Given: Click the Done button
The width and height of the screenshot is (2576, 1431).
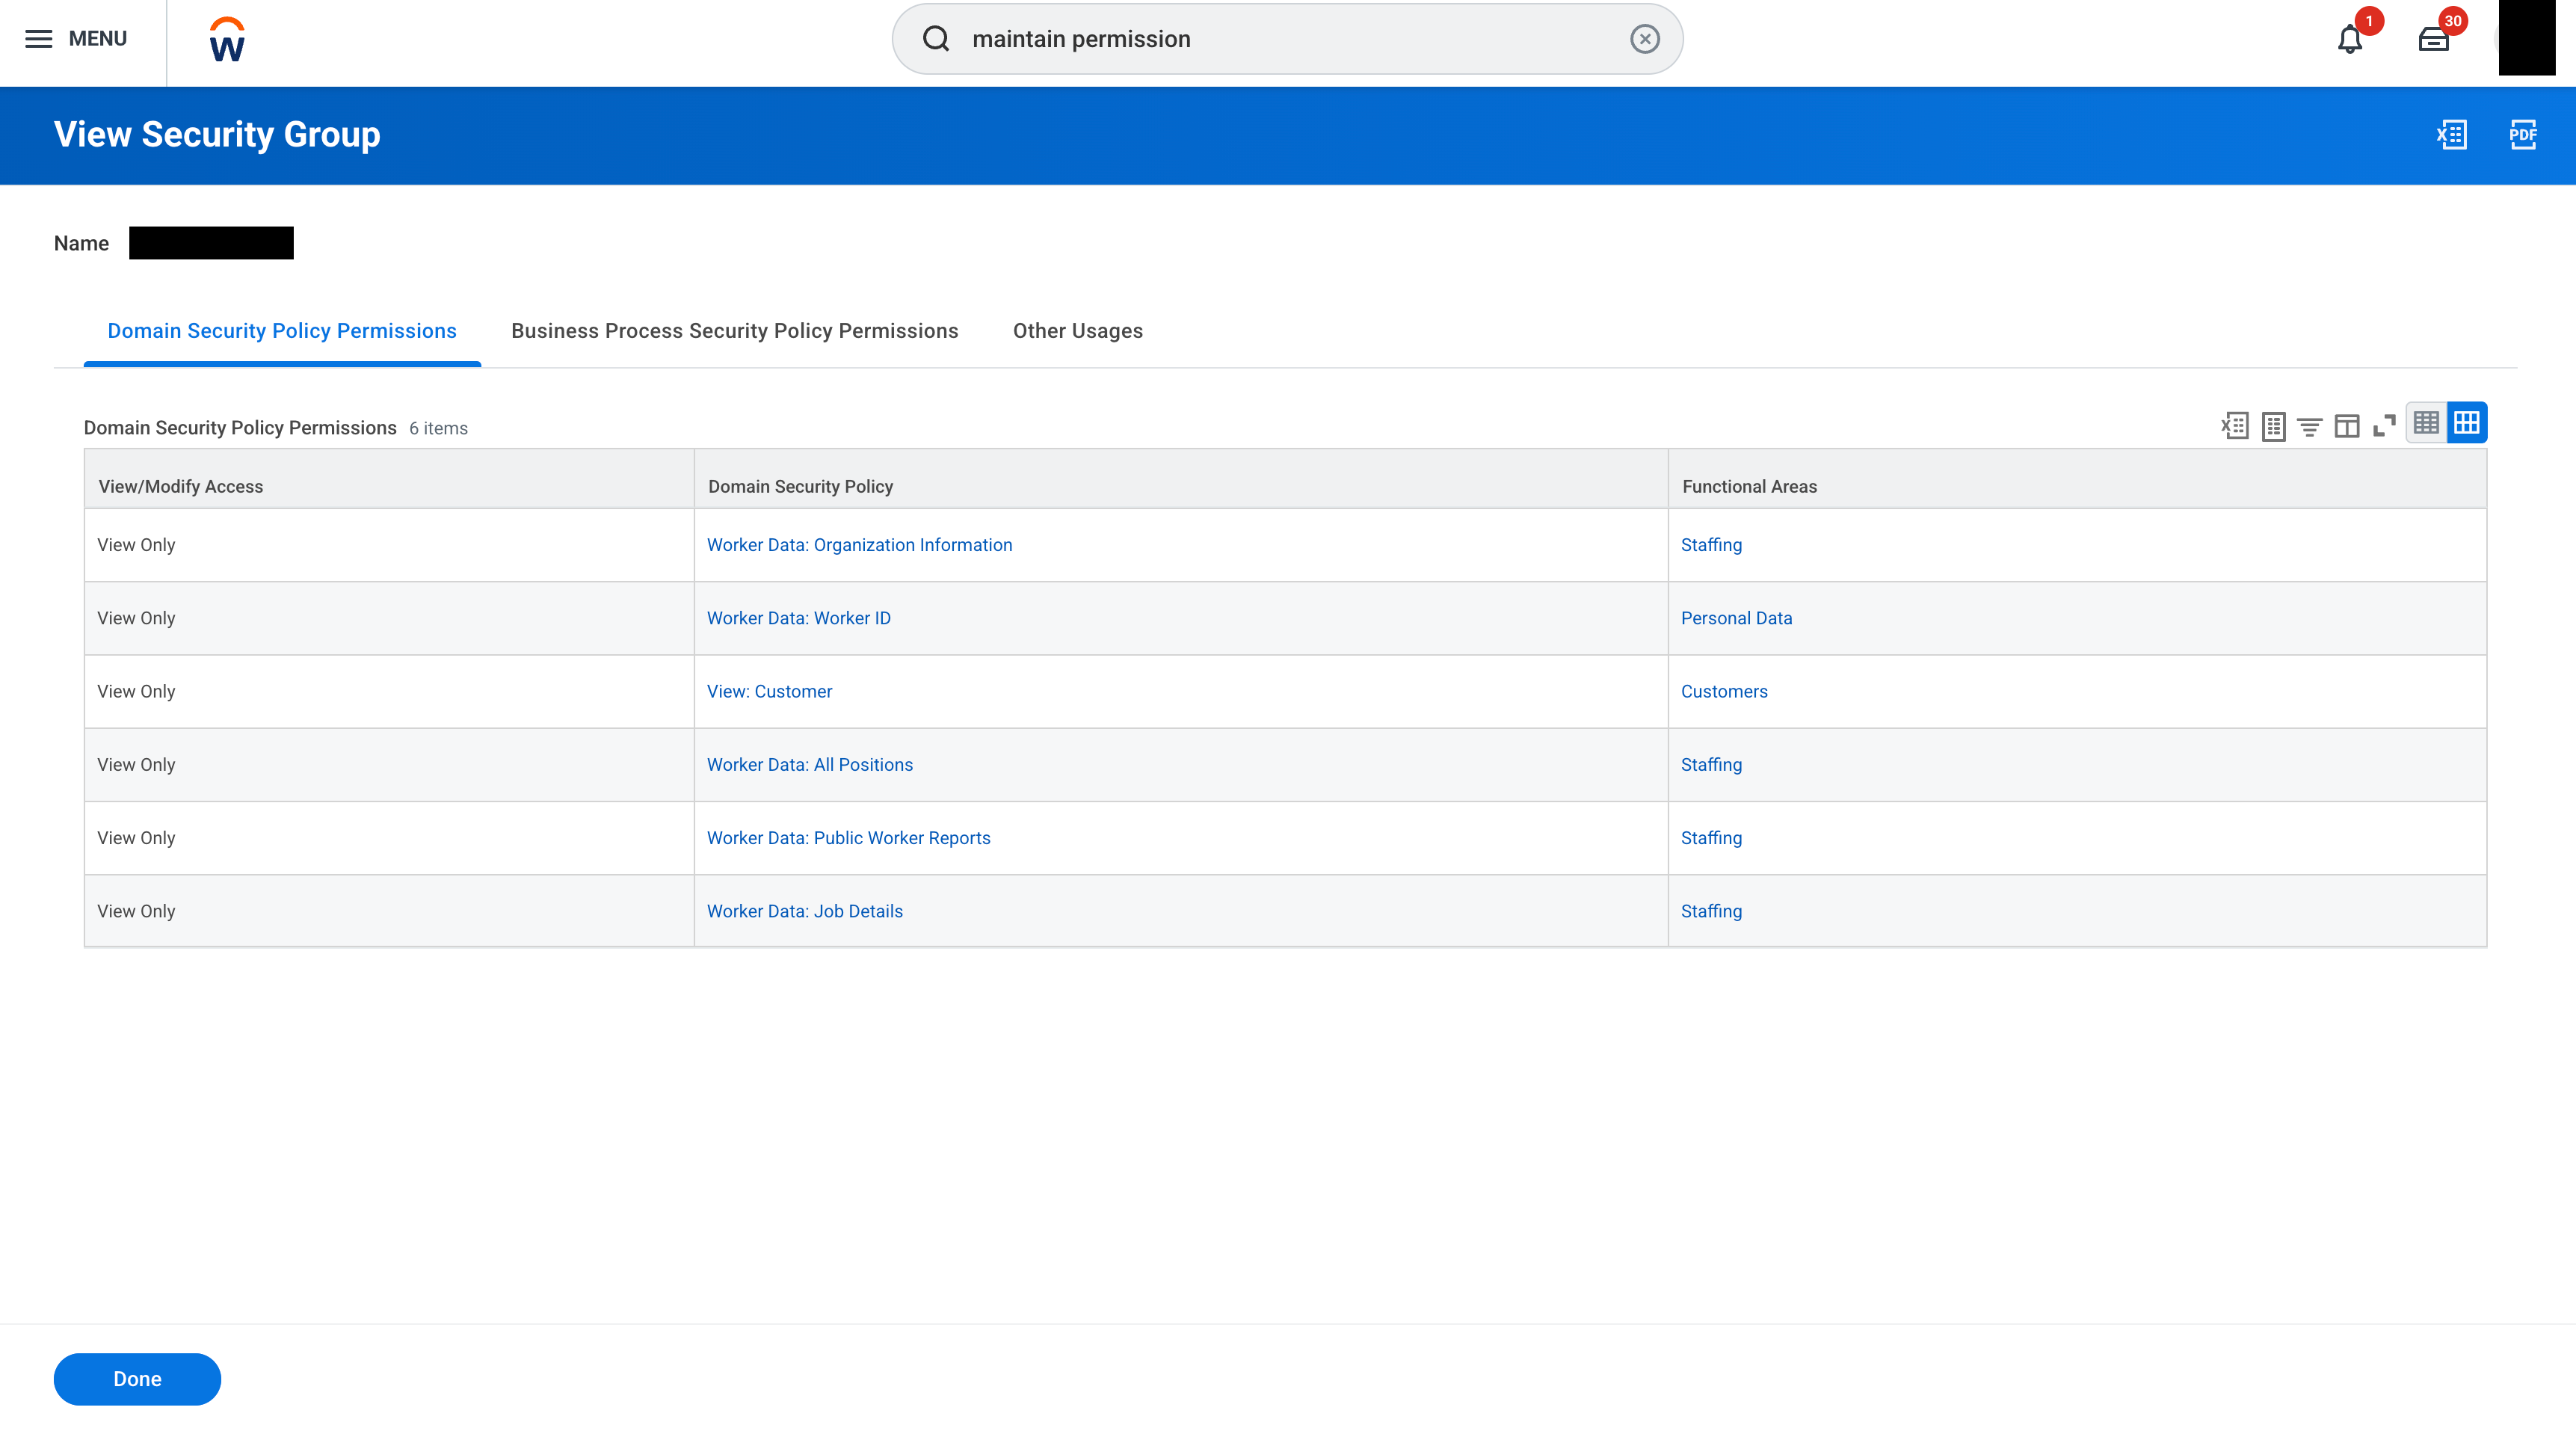Looking at the screenshot, I should coord(137,1380).
